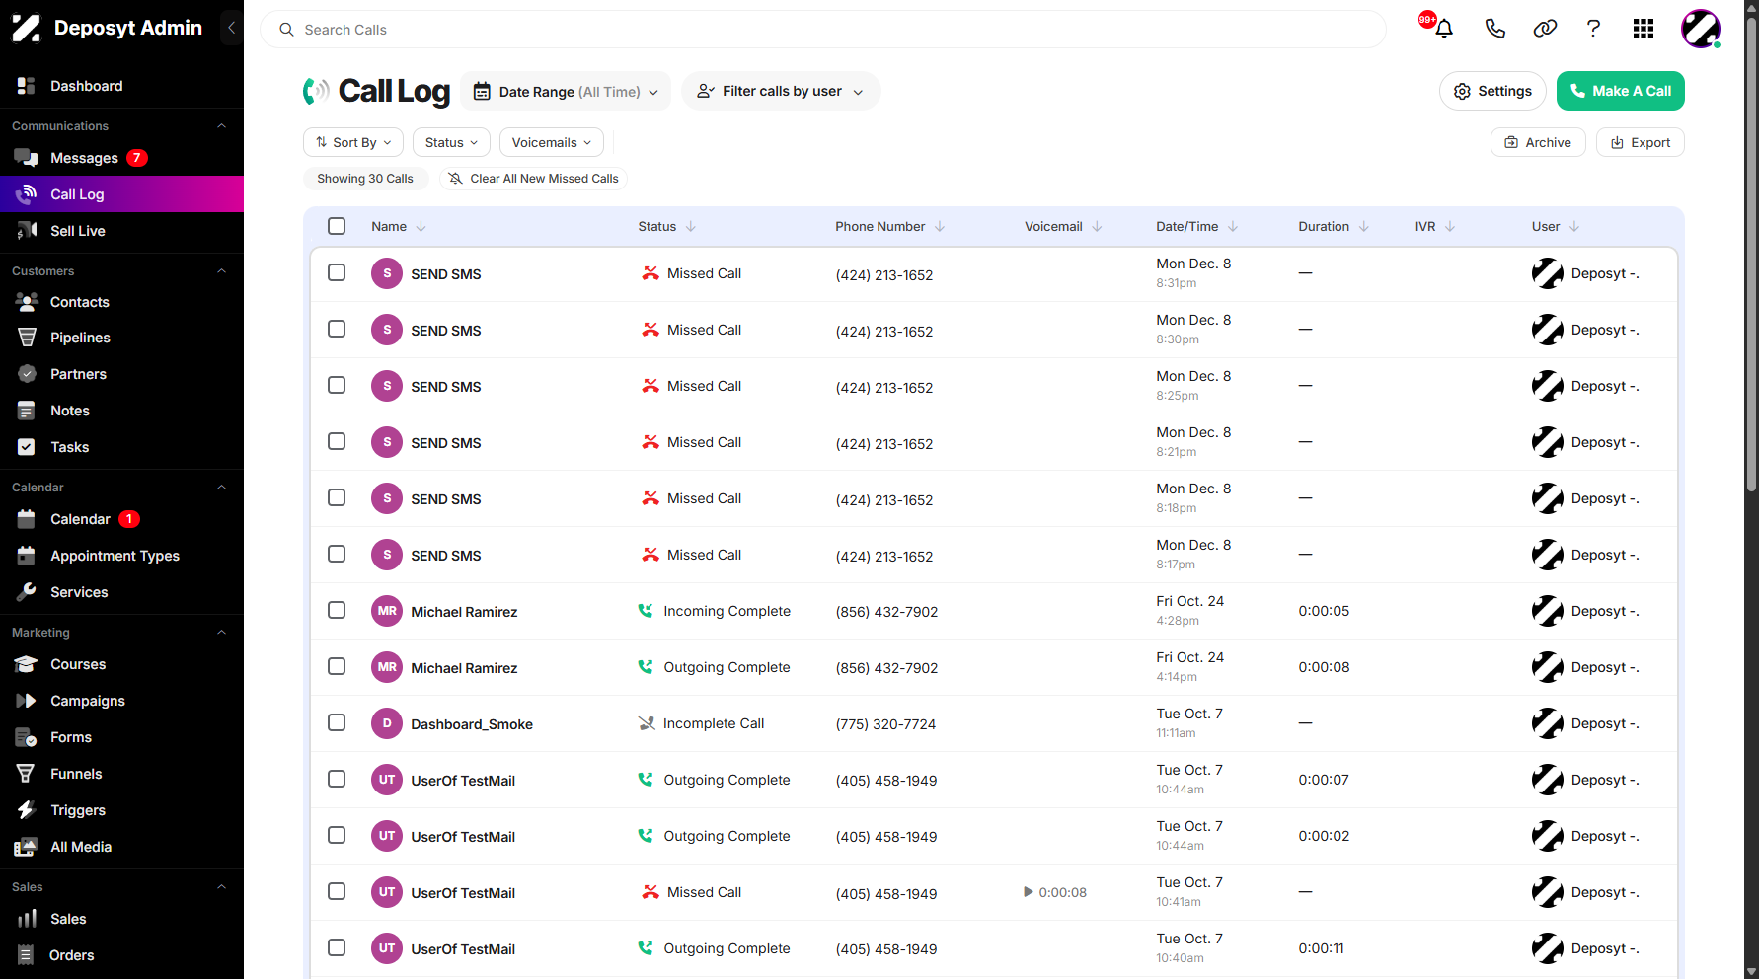1759x979 pixels.
Task: Sort by User column arrow
Action: click(x=1574, y=226)
